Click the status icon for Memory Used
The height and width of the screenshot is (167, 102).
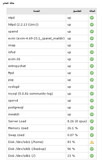(92, 128)
